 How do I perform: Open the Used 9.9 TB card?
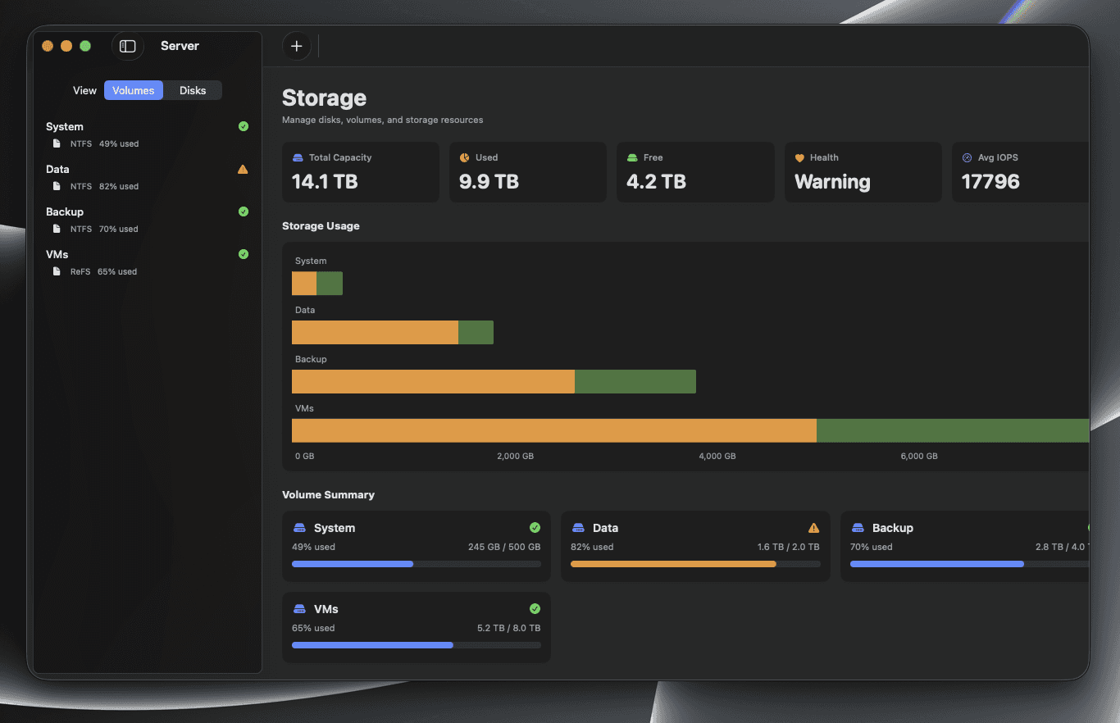(528, 172)
